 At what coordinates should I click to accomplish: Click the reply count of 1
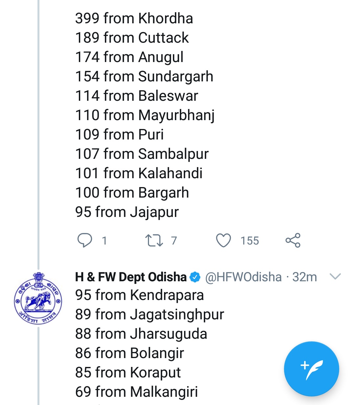[104, 241]
